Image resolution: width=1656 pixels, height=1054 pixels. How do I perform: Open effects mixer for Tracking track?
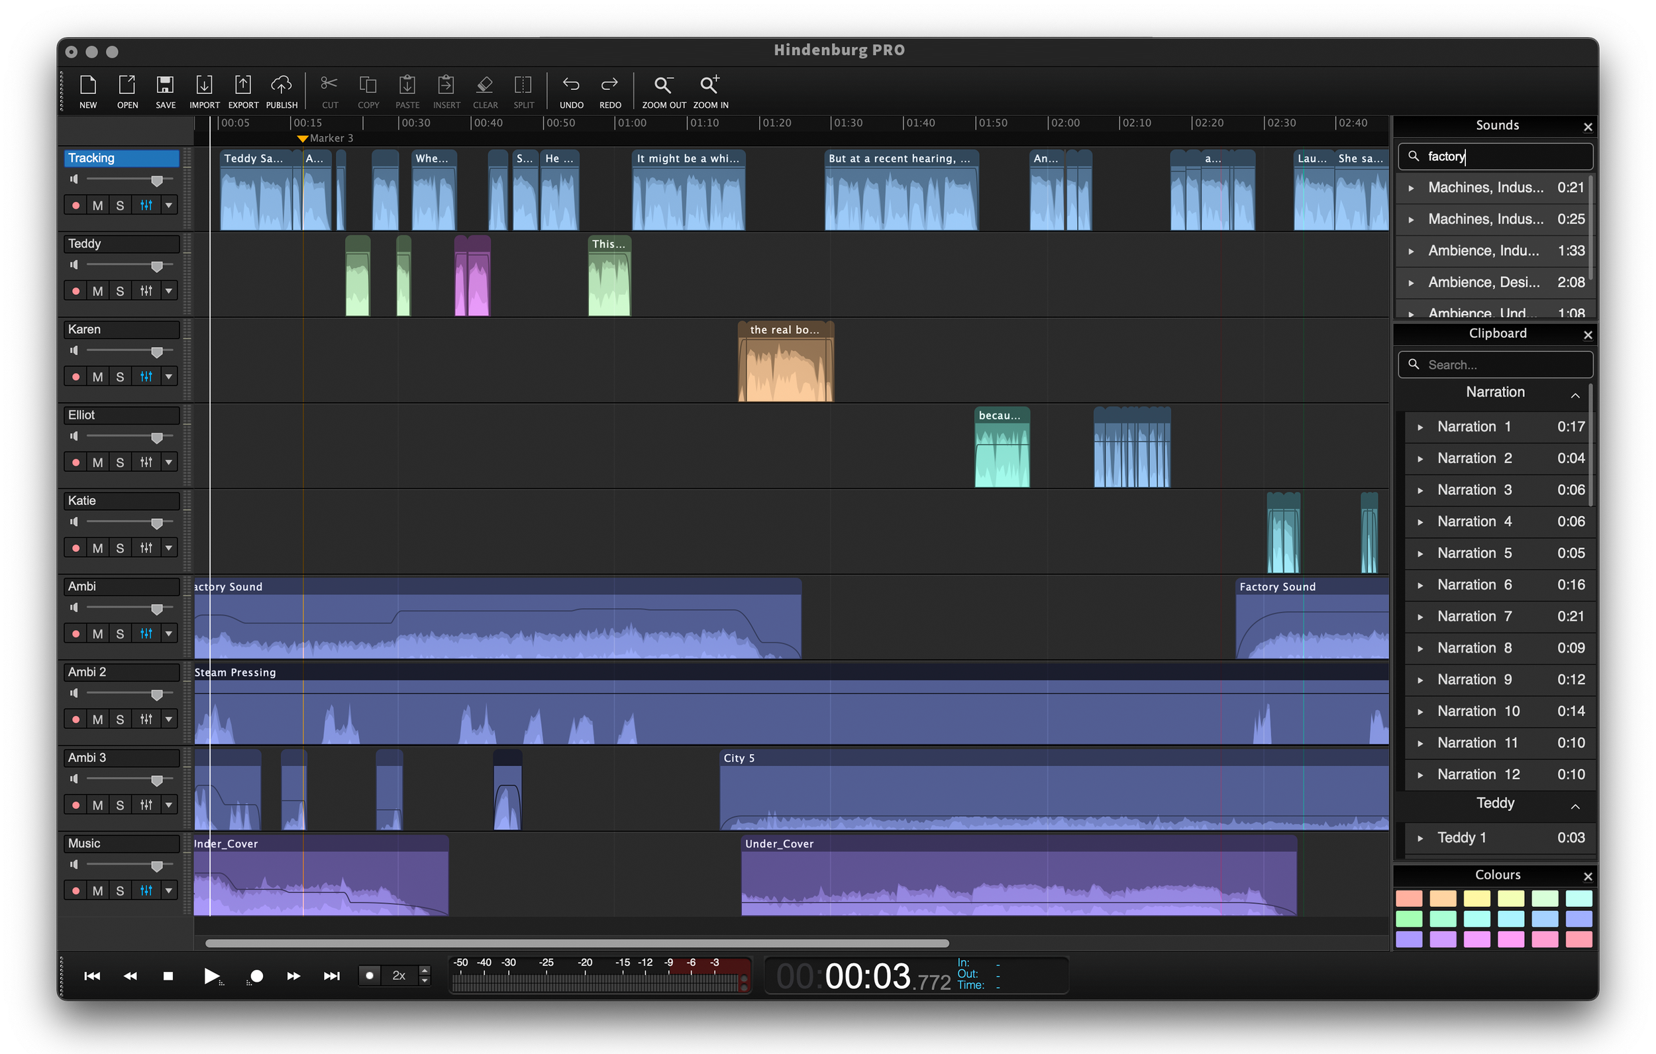click(x=146, y=205)
